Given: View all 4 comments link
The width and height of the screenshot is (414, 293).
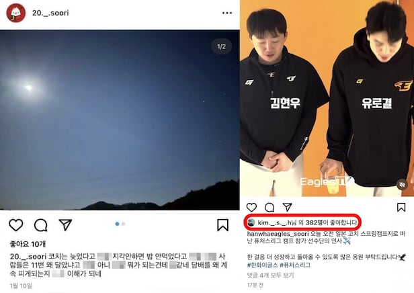Looking at the screenshot, I should [270, 276].
